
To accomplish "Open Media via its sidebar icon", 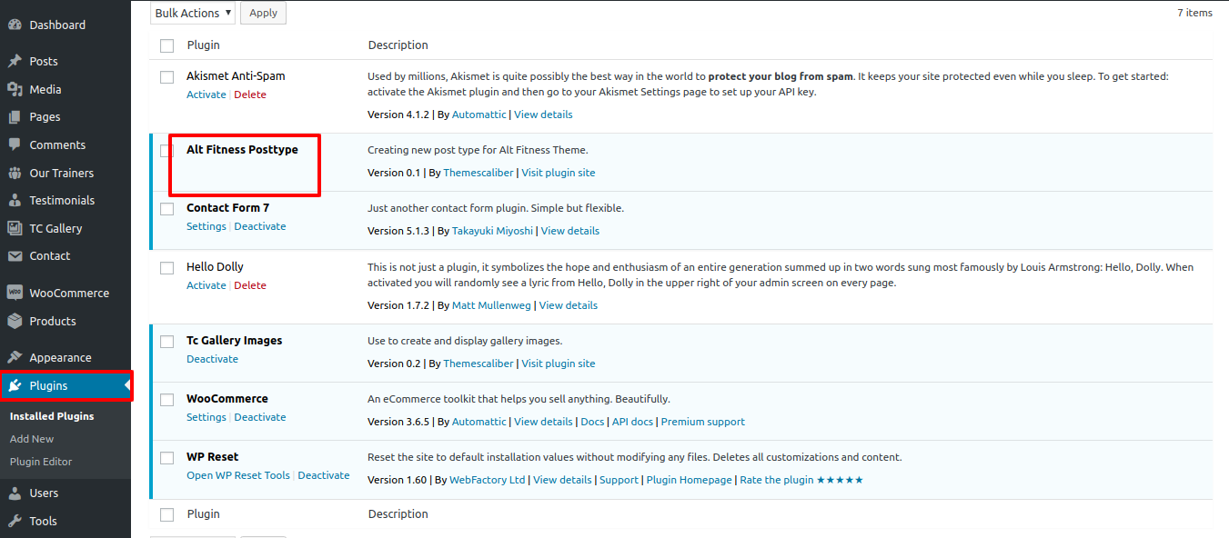I will coord(15,89).
